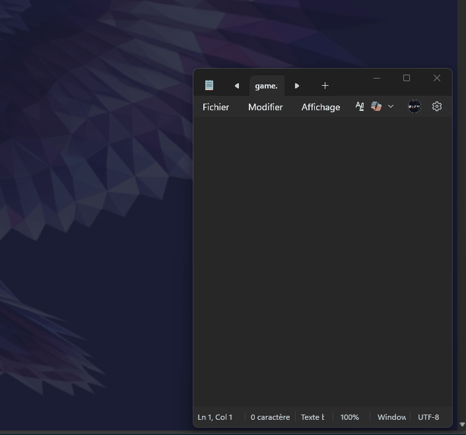Click the 0 caractère status entry
The image size is (466, 435).
click(x=270, y=417)
